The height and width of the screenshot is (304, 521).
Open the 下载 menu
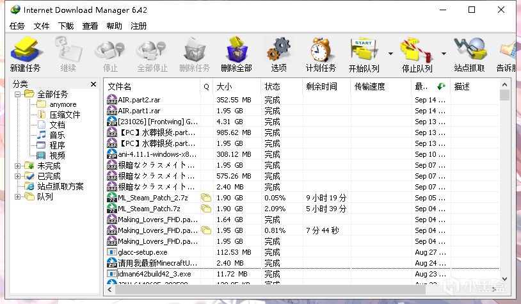(x=66, y=26)
